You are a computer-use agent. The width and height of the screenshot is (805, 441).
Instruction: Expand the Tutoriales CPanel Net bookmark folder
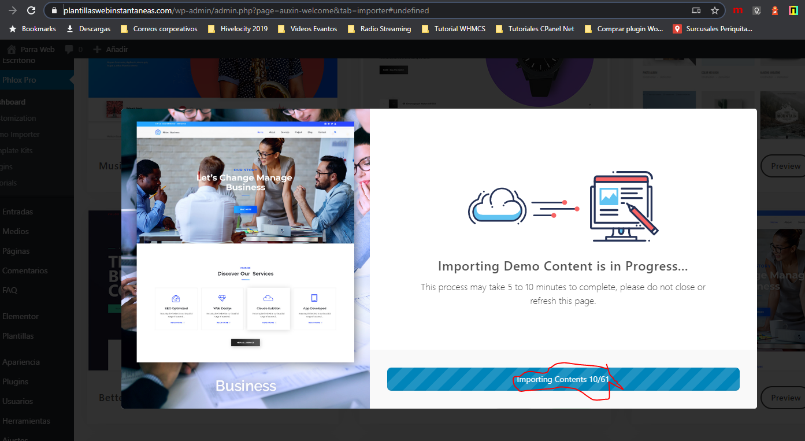pyautogui.click(x=535, y=29)
